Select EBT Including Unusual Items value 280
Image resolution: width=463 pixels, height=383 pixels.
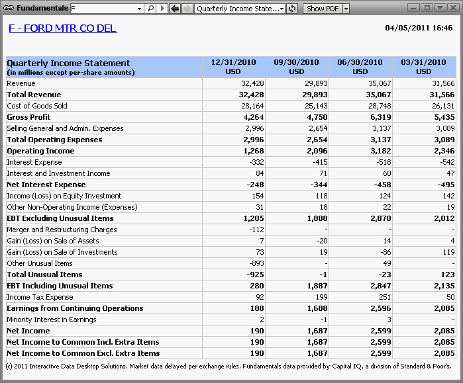(257, 286)
